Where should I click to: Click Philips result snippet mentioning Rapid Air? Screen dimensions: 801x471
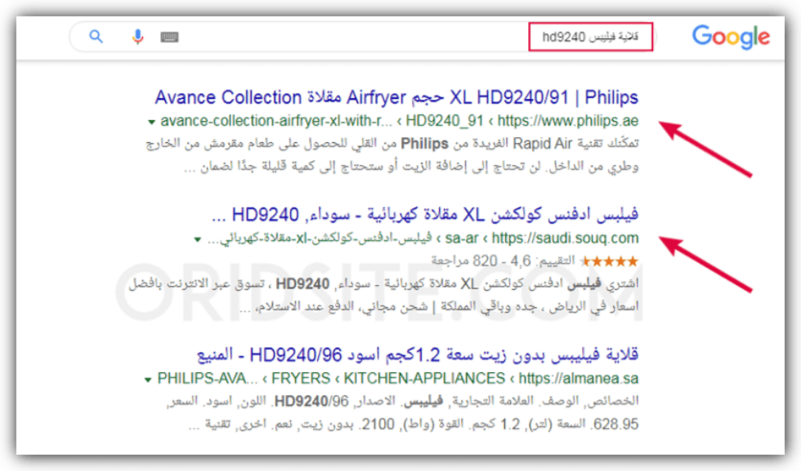(392, 154)
